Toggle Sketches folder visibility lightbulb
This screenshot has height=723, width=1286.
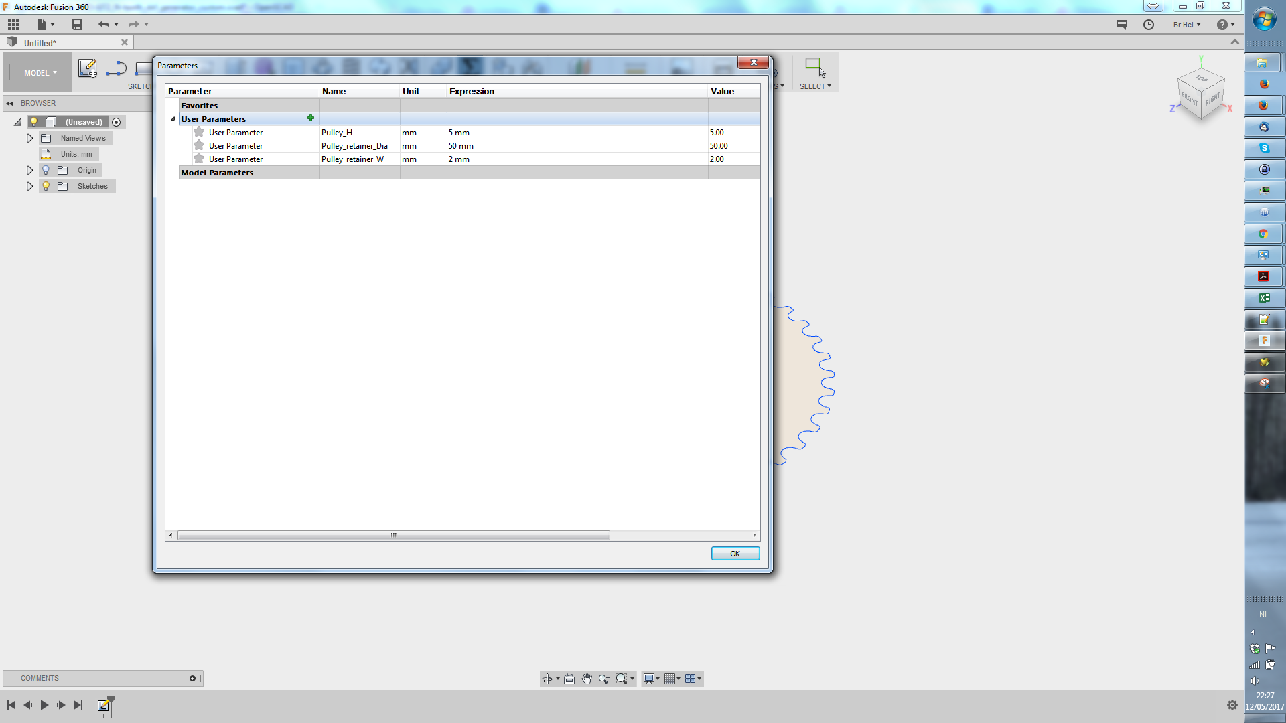[x=46, y=186]
